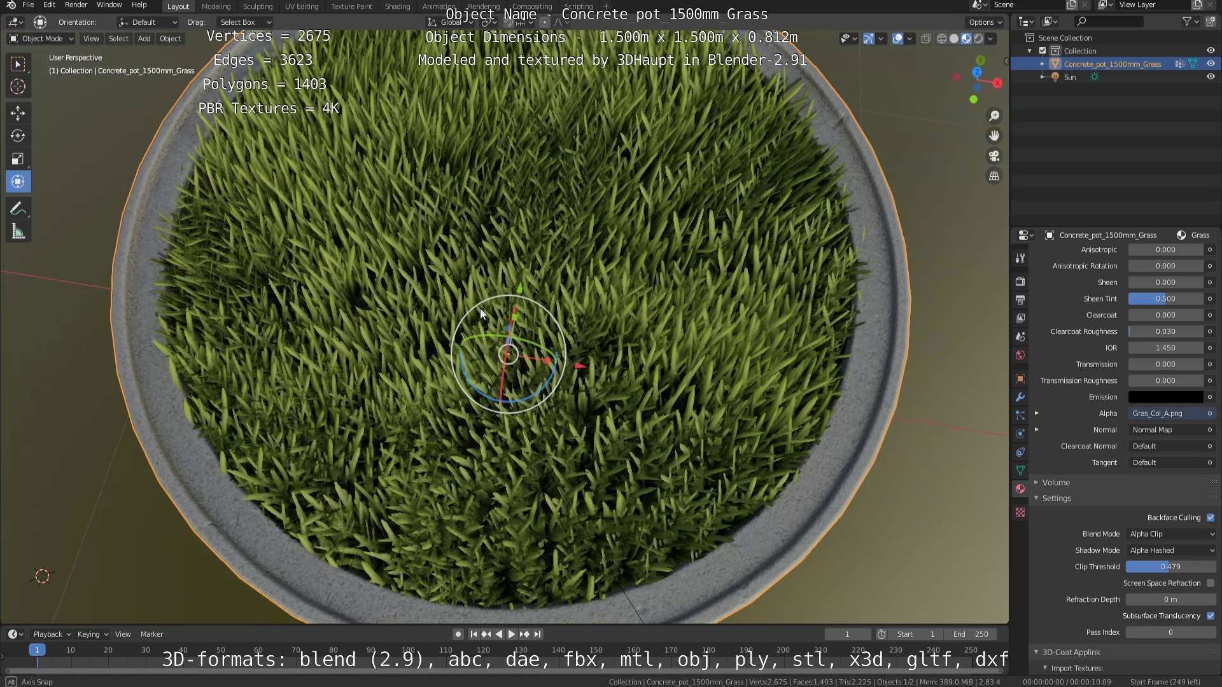
Task: Expand the Alpha input row
Action: pos(1037,413)
